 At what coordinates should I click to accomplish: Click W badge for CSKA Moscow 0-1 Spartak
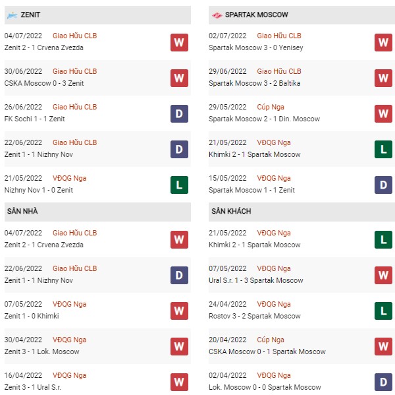[x=383, y=346]
